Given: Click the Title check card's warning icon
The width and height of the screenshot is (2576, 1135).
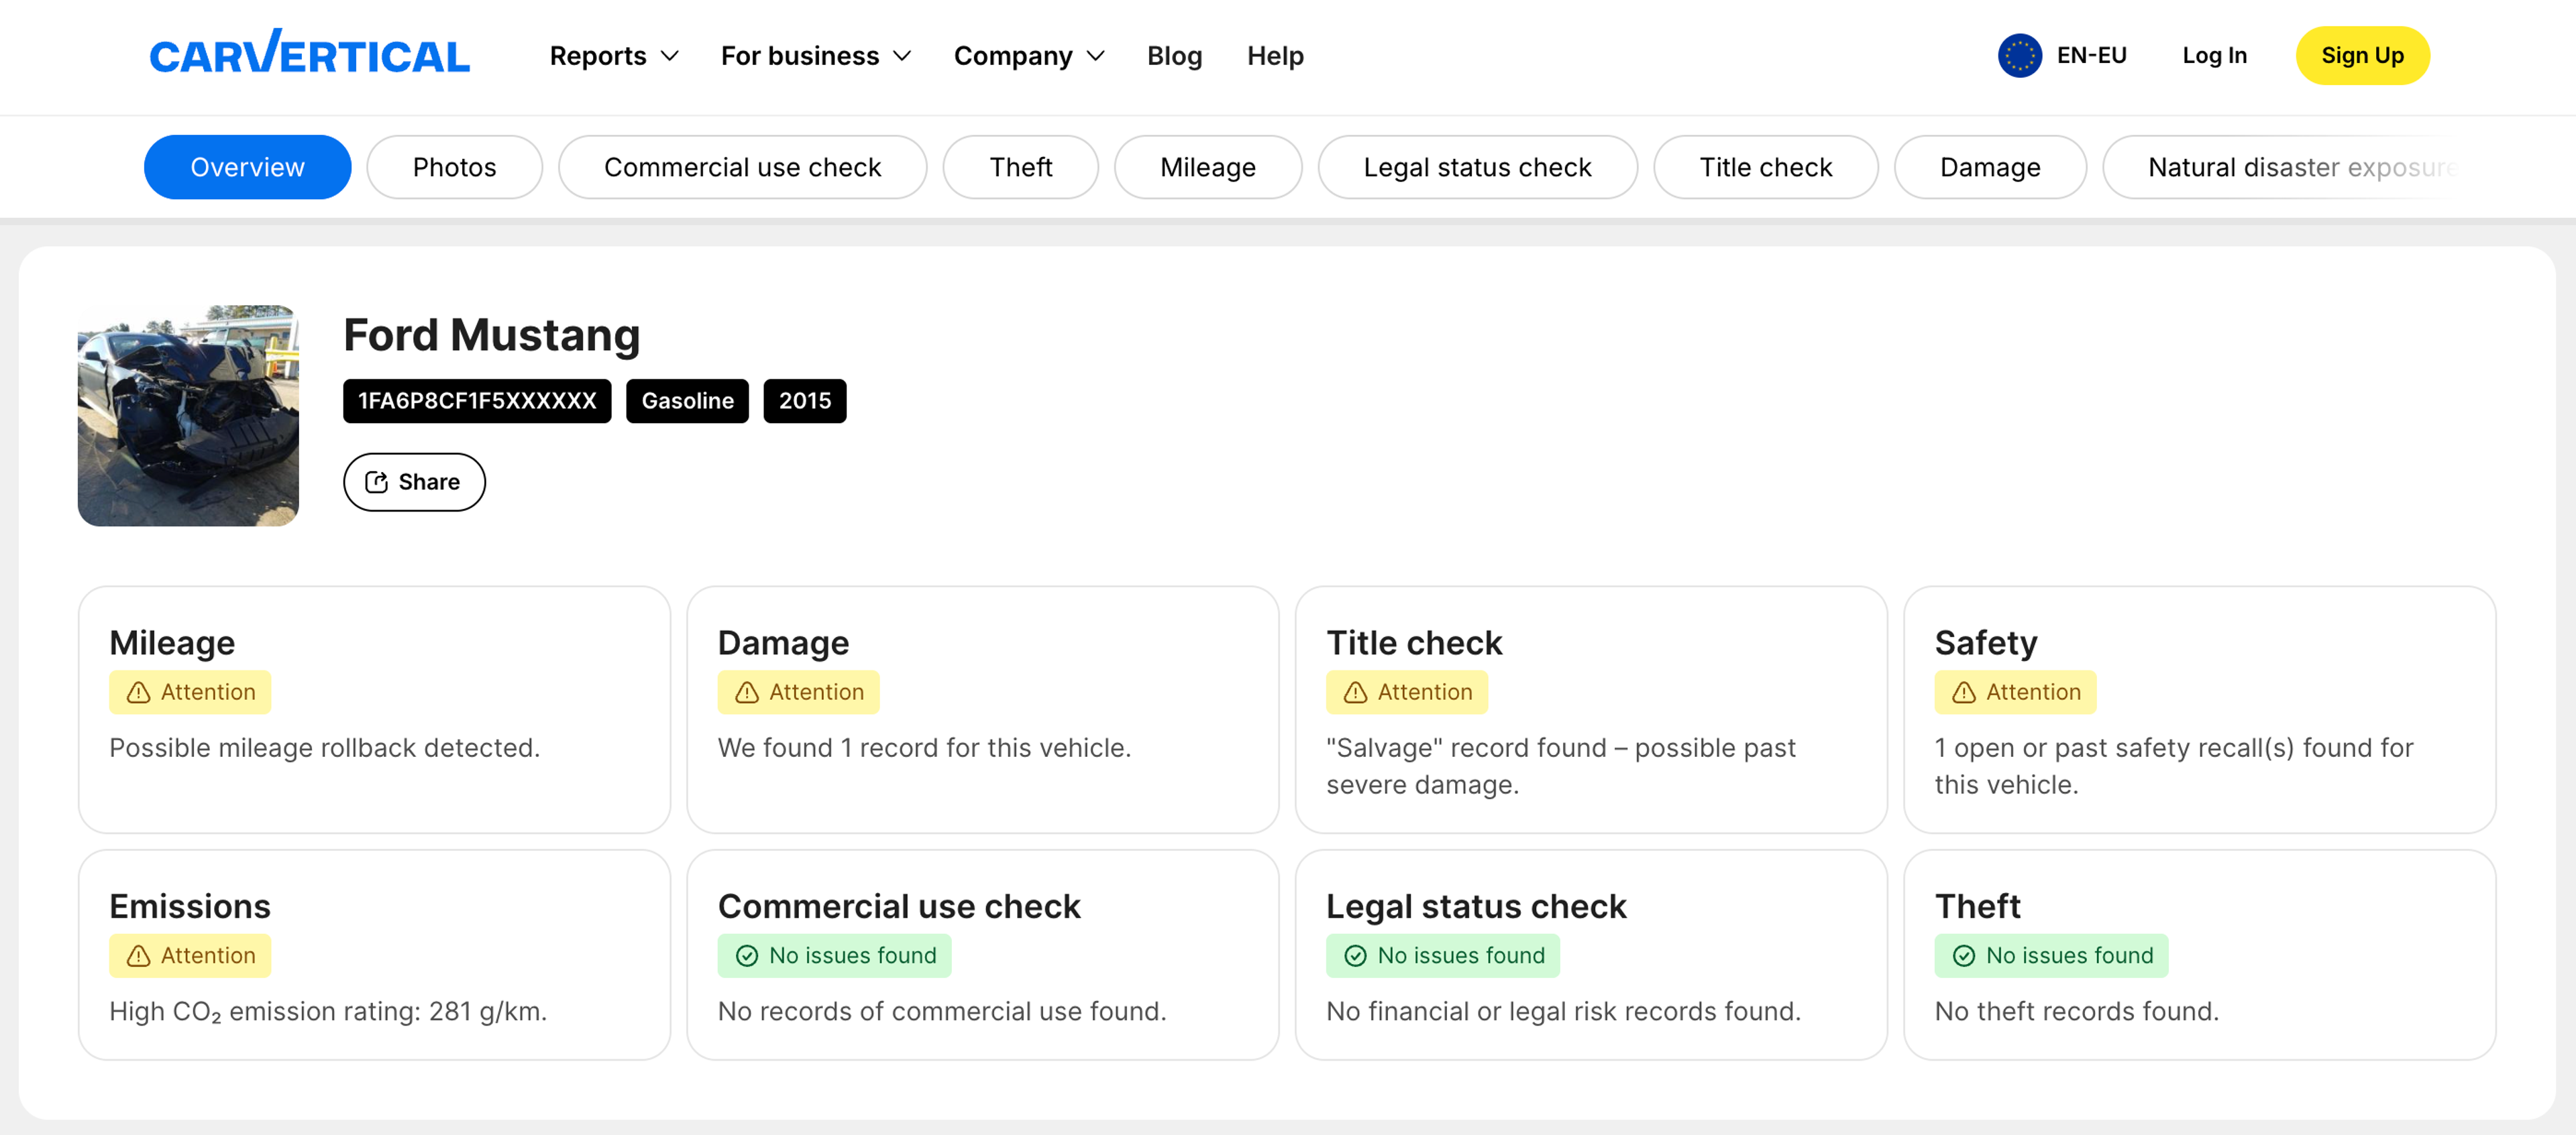Looking at the screenshot, I should click(x=1355, y=693).
